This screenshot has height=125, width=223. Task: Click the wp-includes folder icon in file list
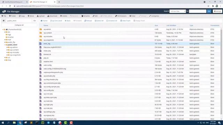point(41,36)
